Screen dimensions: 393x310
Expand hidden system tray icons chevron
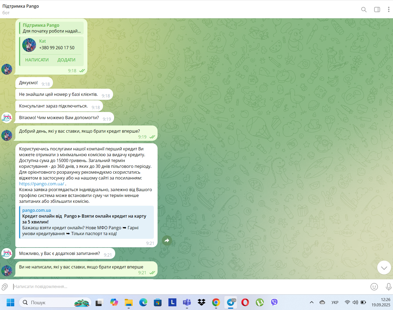click(x=312, y=302)
